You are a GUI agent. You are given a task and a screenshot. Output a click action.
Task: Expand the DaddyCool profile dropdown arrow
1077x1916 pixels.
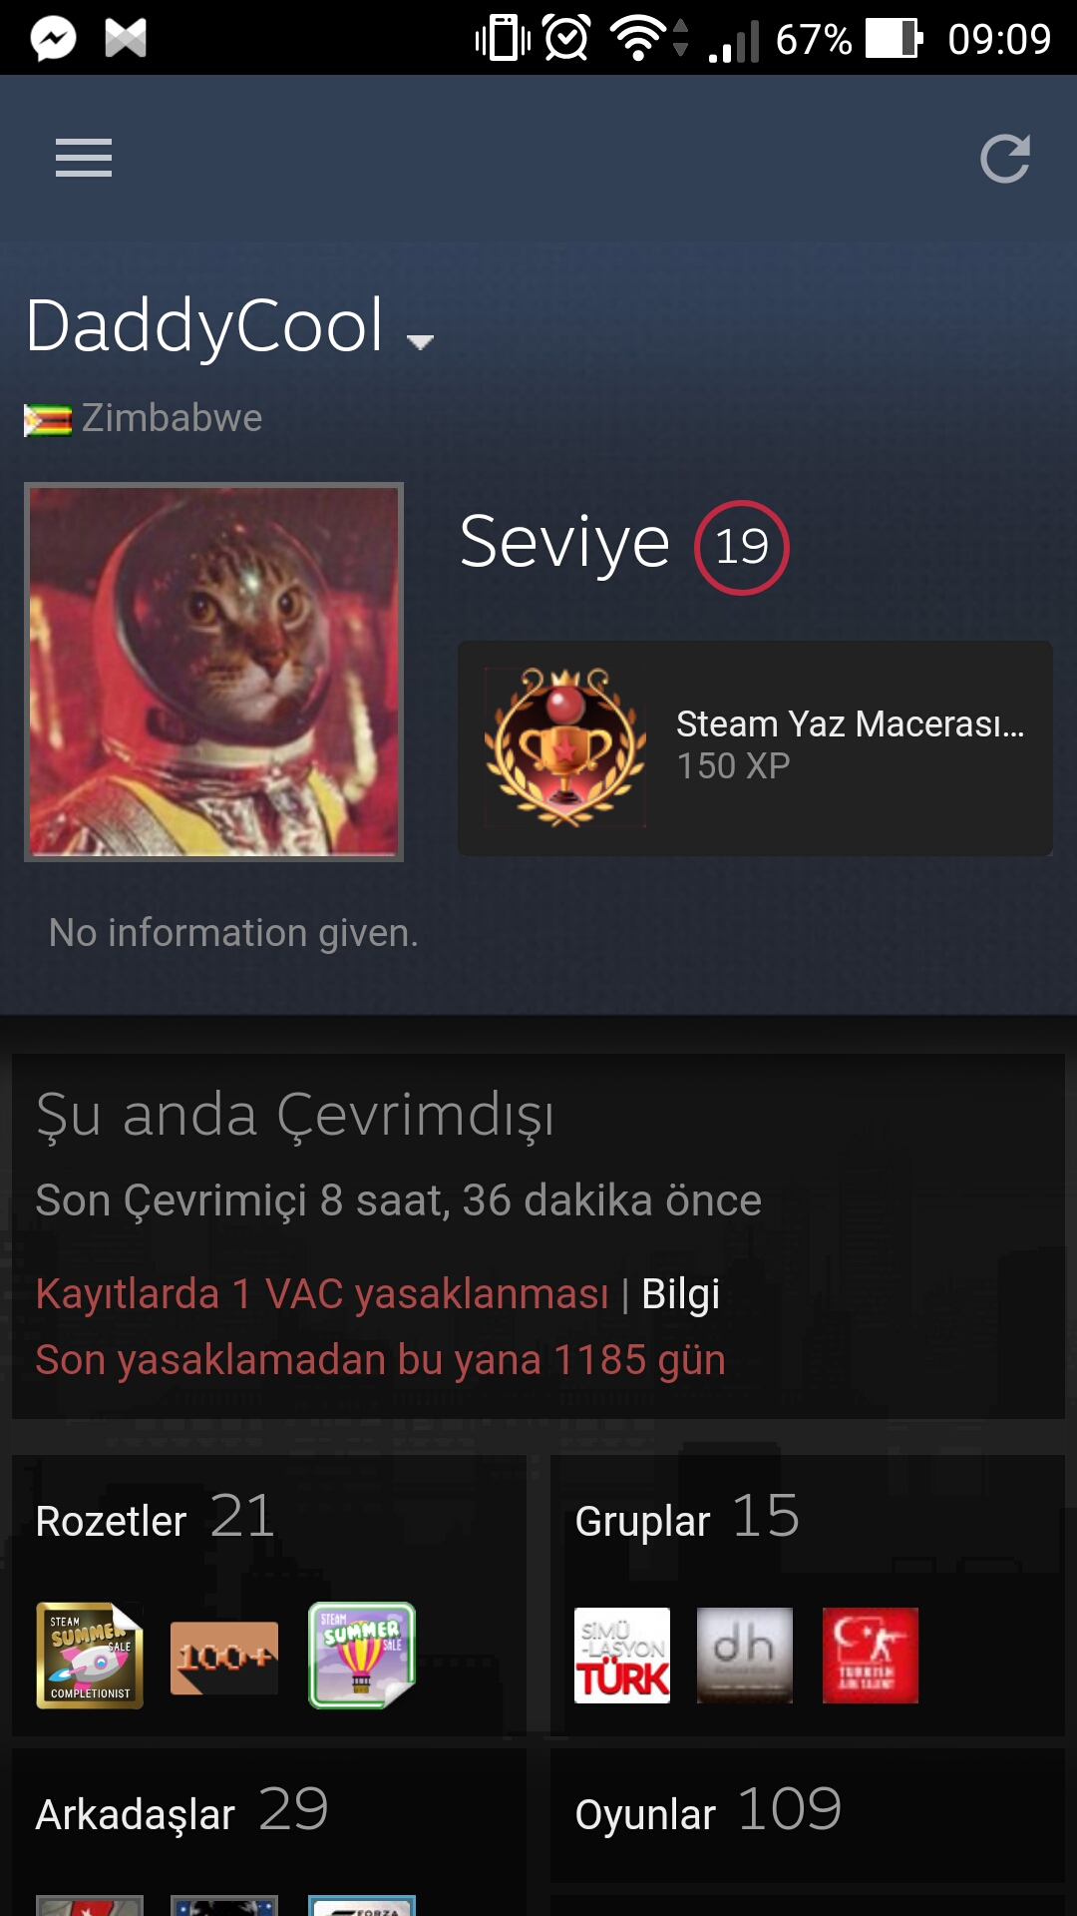click(x=420, y=342)
